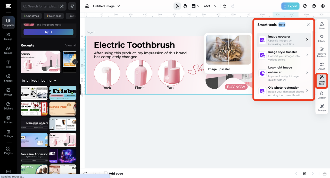Select the Back toothbrush circle image
Screen dimensions: 330x178
coord(107,73)
